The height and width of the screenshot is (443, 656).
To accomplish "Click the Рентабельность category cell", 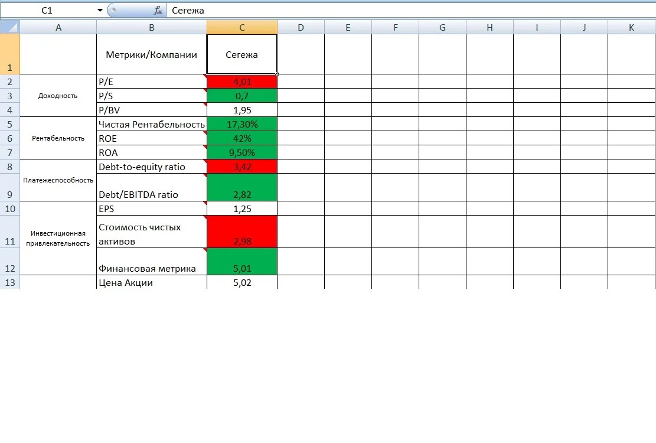I will (58, 138).
